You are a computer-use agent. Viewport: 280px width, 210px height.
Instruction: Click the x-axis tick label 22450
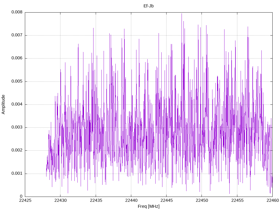point(202,200)
